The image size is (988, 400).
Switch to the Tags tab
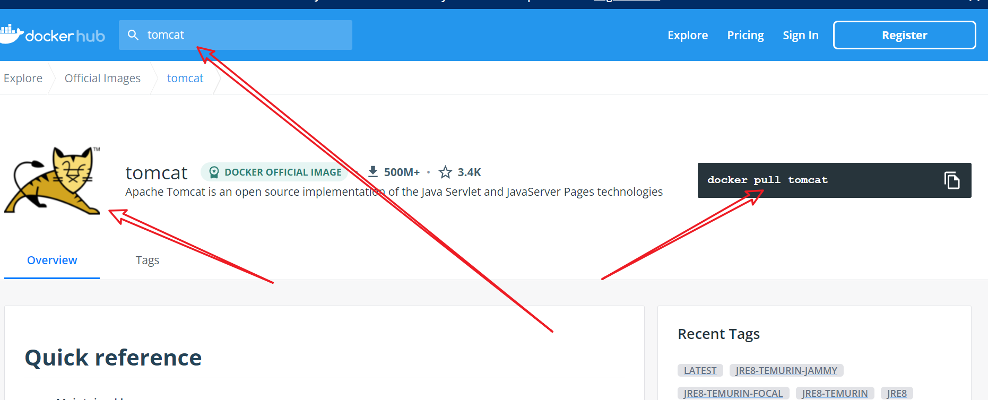pos(148,260)
